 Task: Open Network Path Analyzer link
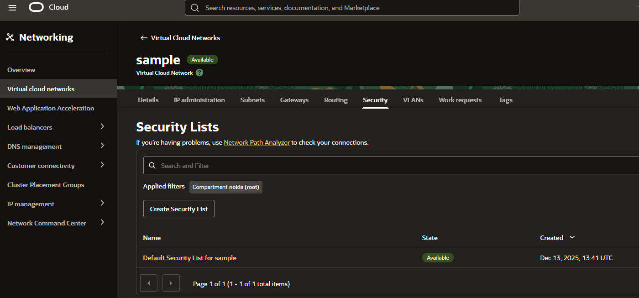(257, 142)
